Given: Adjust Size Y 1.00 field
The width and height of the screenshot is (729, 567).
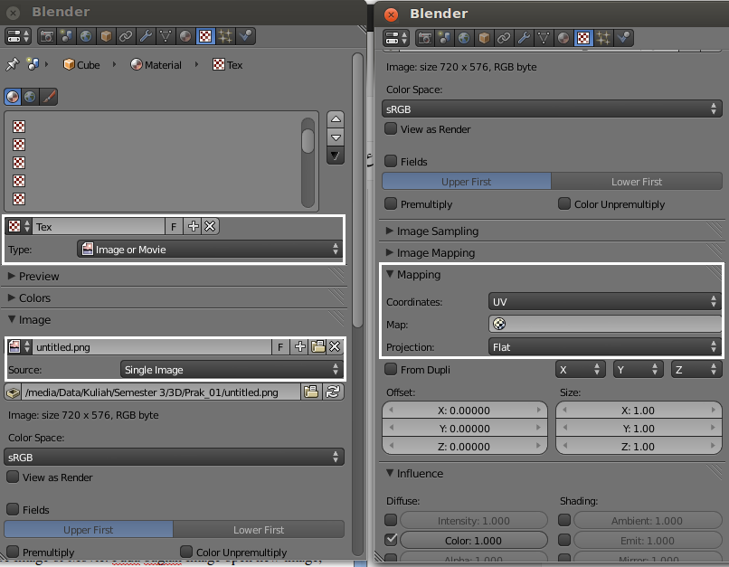Looking at the screenshot, I should 639,429.
